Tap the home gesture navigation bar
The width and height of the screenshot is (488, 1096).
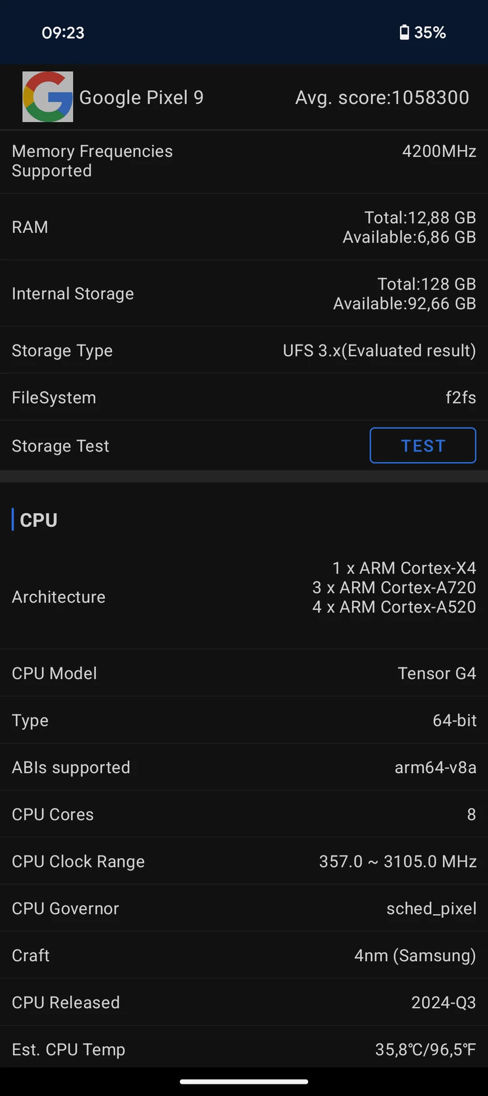pos(244,1081)
